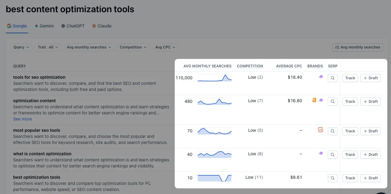391x194 pixels.
Task: Create draft for most popular seo tools
Action: (371, 131)
